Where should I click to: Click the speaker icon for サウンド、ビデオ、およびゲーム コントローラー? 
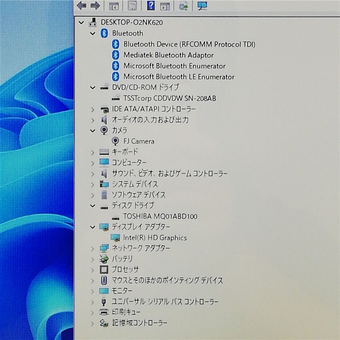coord(104,173)
